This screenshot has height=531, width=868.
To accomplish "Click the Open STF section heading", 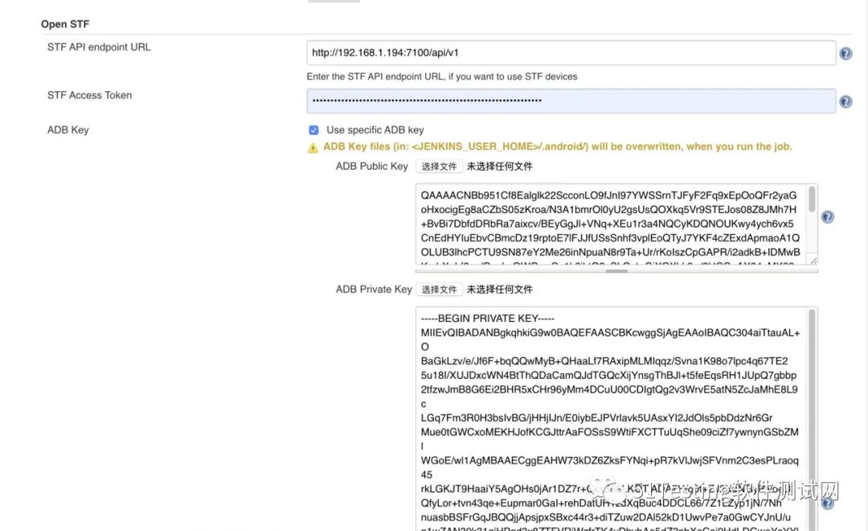I will click(x=65, y=24).
